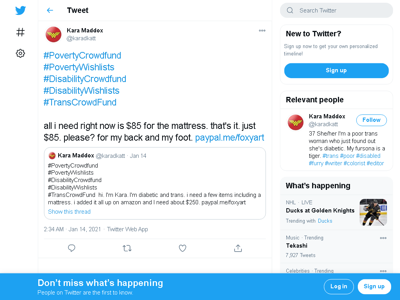Open the paypal.me/foxyart link
The width and height of the screenshot is (400, 300).
230,137
